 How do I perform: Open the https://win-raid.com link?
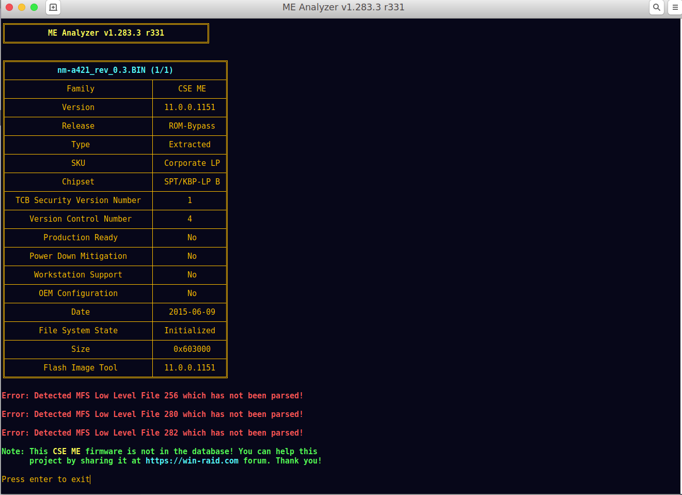click(192, 461)
